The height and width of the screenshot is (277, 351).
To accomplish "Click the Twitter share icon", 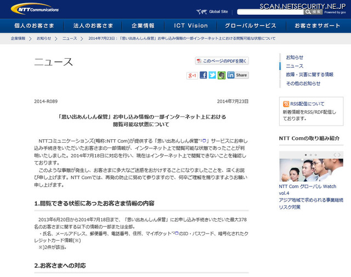I will pyautogui.click(x=212, y=75).
